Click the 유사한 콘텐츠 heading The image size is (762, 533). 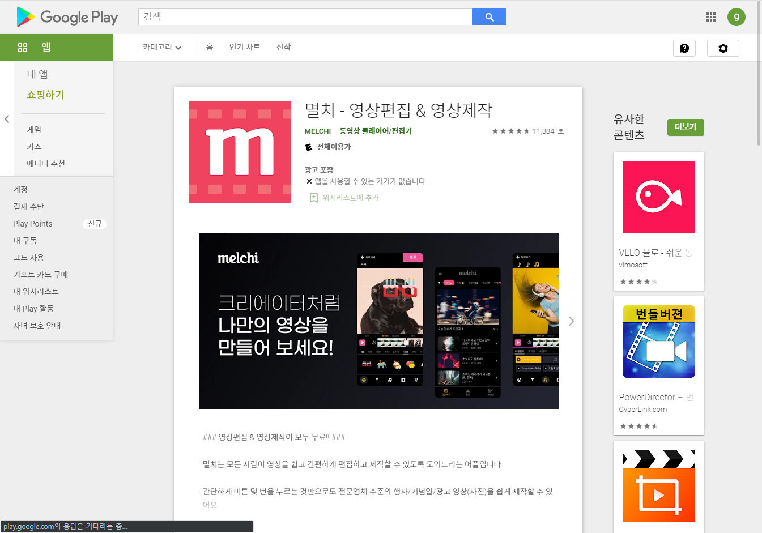coord(629,127)
